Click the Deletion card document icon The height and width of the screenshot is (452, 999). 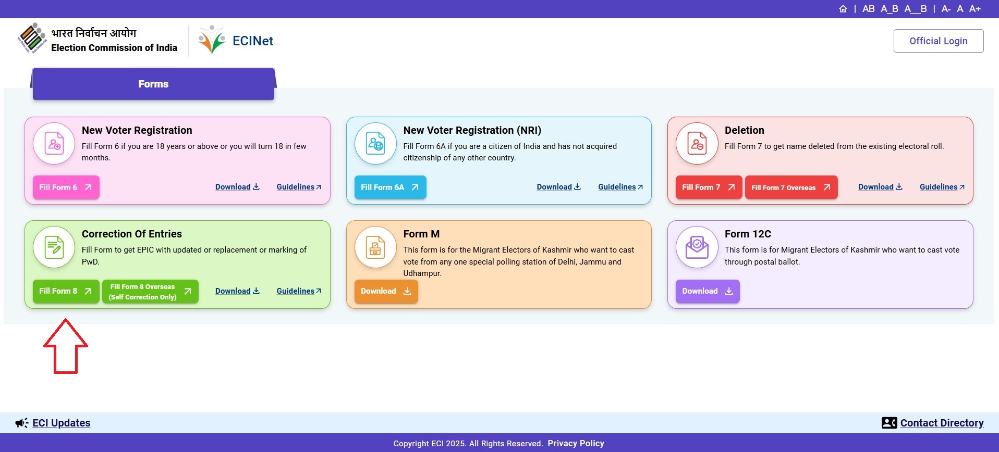[x=697, y=144]
